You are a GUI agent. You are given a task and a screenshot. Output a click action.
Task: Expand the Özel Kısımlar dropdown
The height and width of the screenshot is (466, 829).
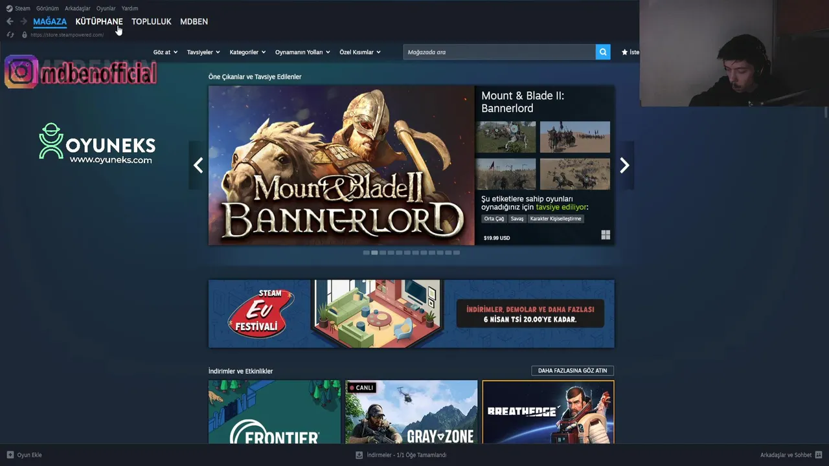[x=360, y=52]
